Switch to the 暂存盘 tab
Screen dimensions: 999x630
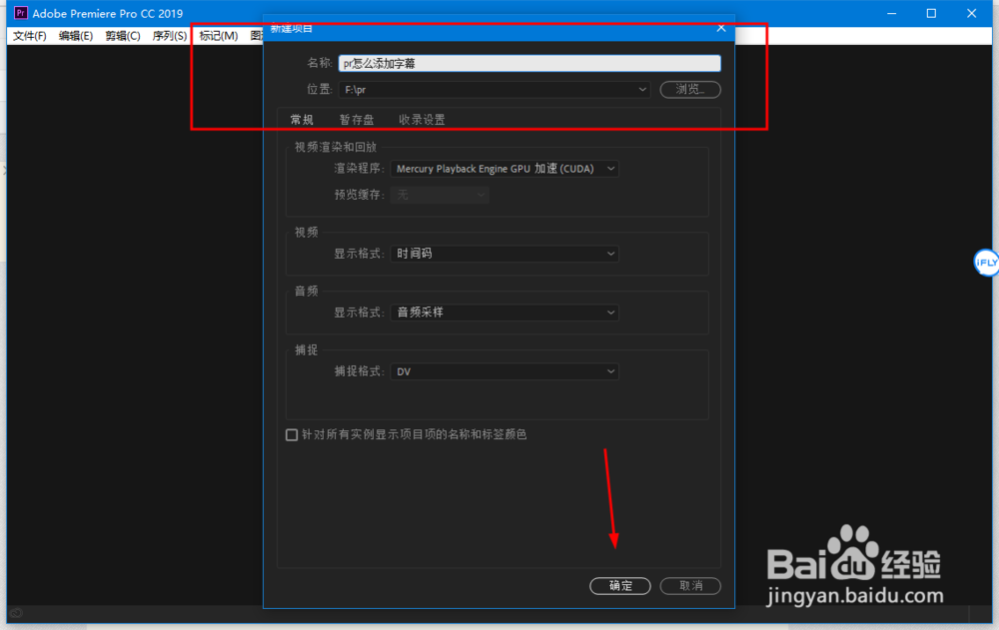point(357,120)
